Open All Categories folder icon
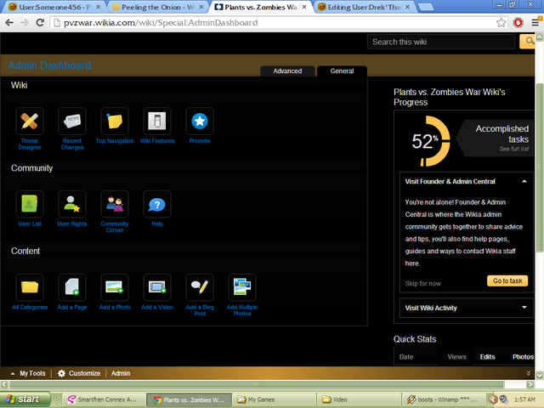Screen dimensions: 544x408 point(30,287)
